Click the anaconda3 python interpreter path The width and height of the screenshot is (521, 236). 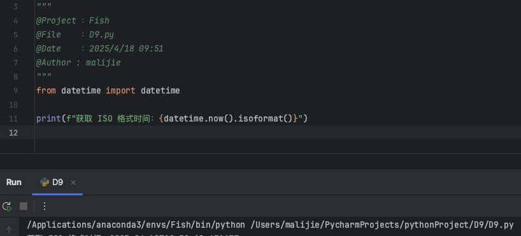(136, 225)
